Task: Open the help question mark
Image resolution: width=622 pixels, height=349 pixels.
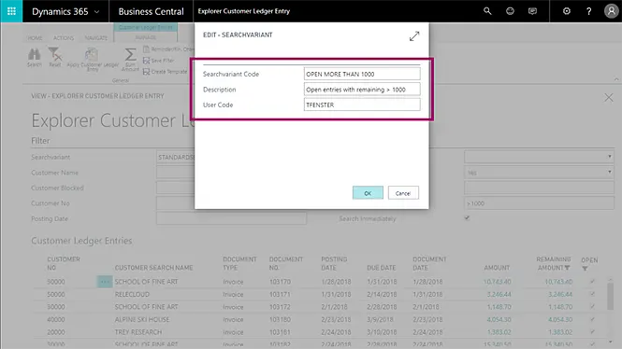Action: [x=588, y=11]
